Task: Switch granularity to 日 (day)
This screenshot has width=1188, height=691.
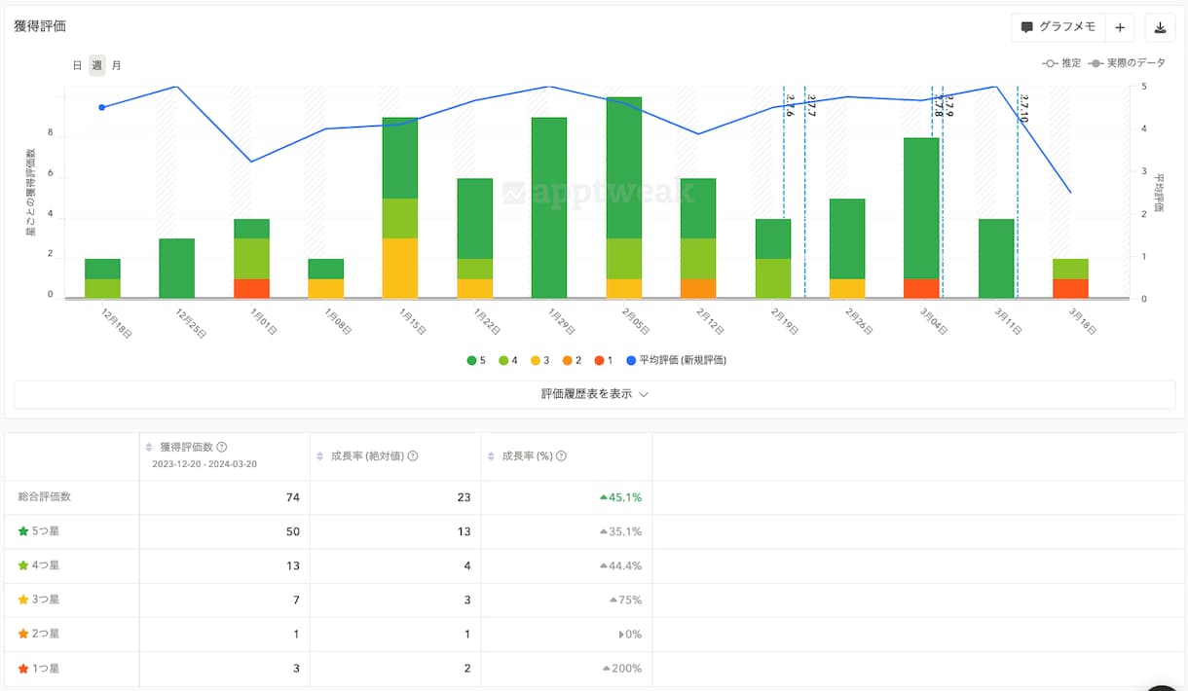Action: (x=77, y=65)
